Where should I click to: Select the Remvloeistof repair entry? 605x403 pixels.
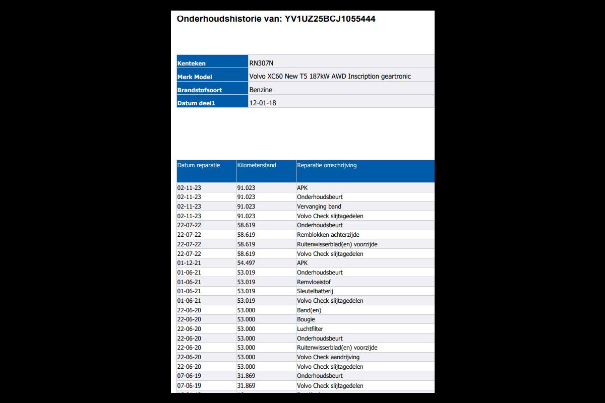click(314, 282)
